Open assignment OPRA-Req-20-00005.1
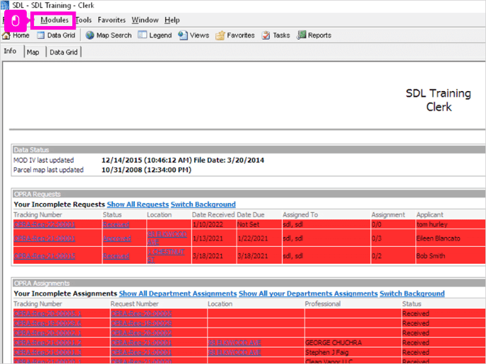 pyautogui.click(x=47, y=313)
